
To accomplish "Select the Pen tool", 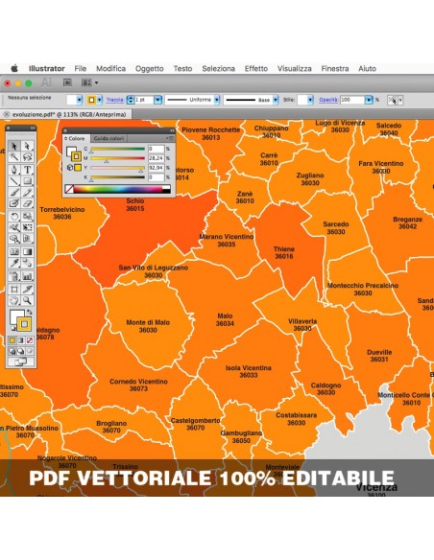I will coord(14,170).
